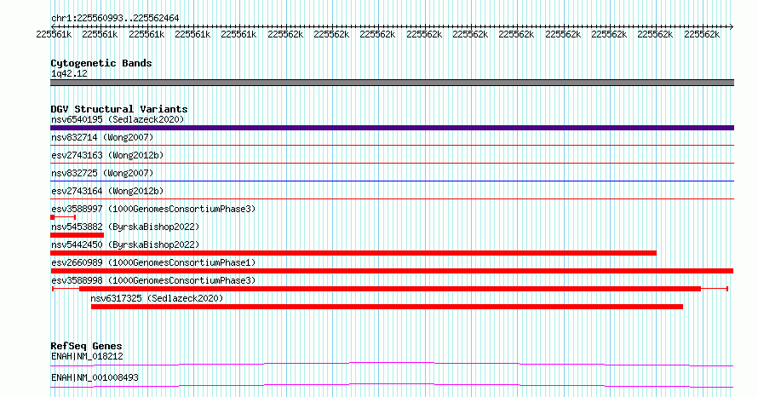Open the nsv6540195 (Sedlazeck2020) variant label
The height and width of the screenshot is (397, 758).
[118, 119]
